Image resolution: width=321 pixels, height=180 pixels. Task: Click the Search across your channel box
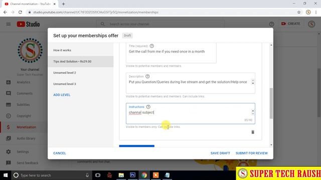[160, 24]
